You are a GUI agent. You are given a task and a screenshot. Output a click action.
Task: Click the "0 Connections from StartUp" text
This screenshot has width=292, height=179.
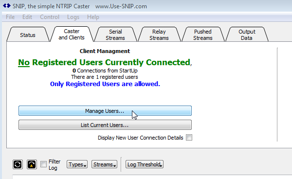coord(105,71)
